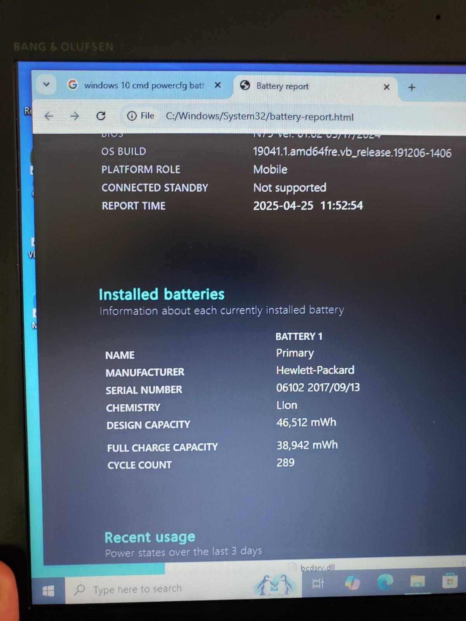Open a new browser tab
466x621 pixels.
412,87
